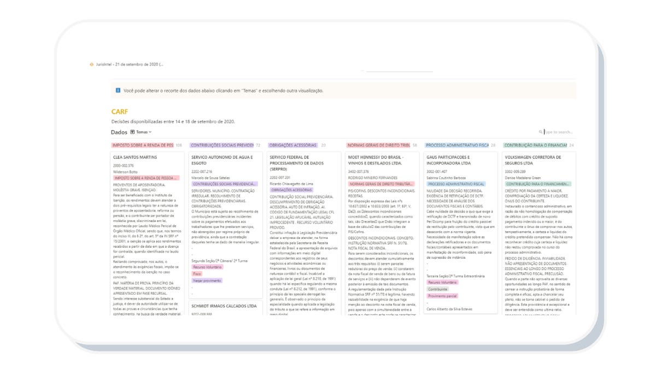This screenshot has width=656, height=369.
Task: Click case number 3302-009.289
Action: [x=516, y=172]
